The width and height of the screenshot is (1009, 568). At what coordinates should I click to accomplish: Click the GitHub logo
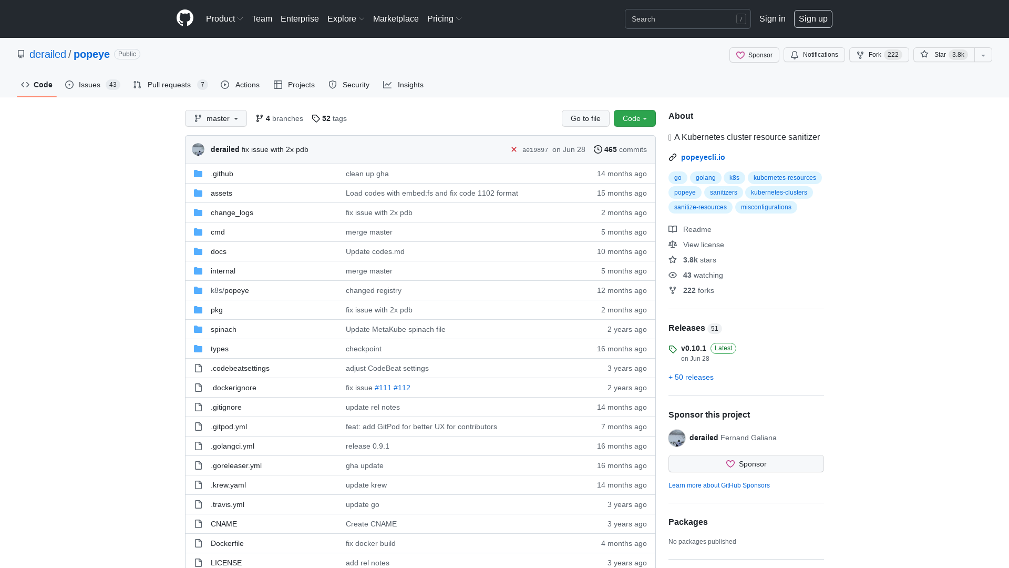(x=184, y=18)
